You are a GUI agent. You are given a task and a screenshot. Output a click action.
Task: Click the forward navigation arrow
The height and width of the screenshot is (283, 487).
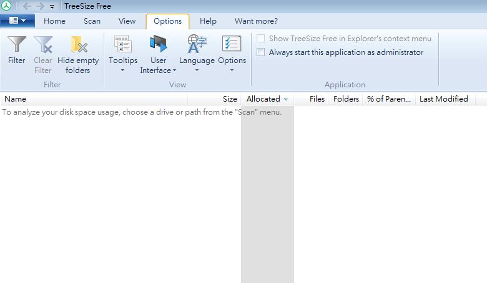40,6
